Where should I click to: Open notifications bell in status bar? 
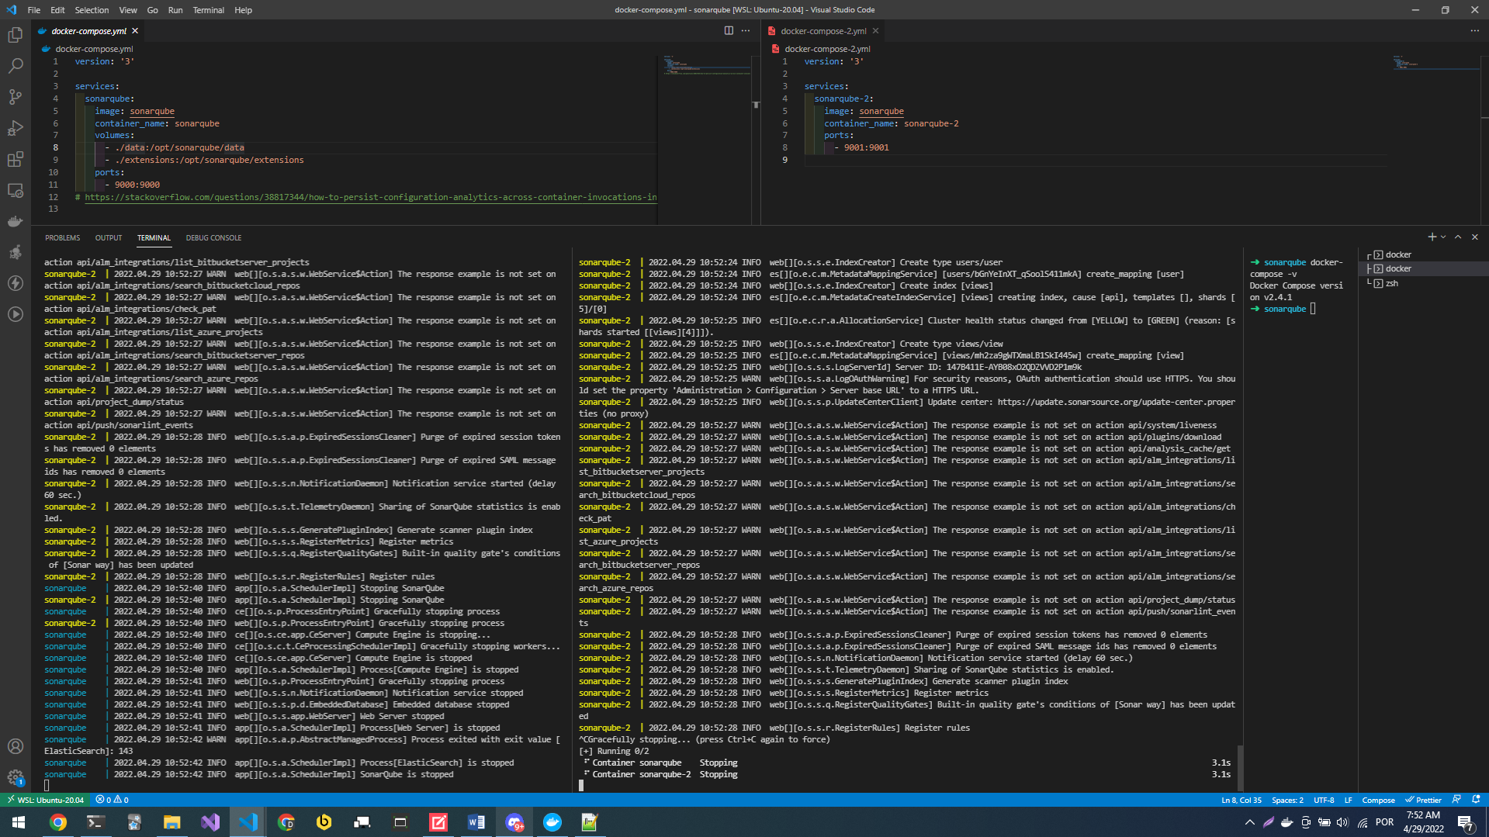coord(1476,800)
